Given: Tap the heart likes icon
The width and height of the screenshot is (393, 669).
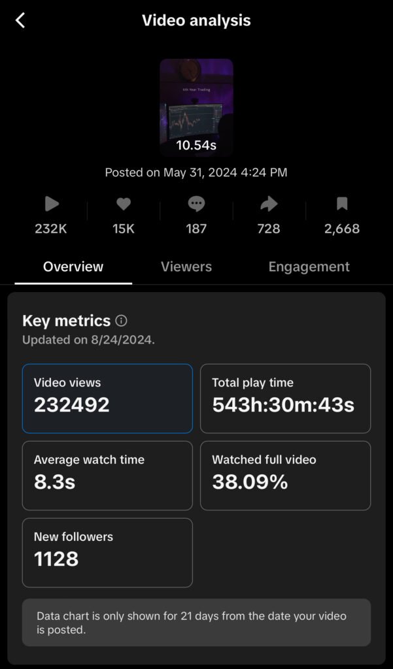Looking at the screenshot, I should [124, 204].
